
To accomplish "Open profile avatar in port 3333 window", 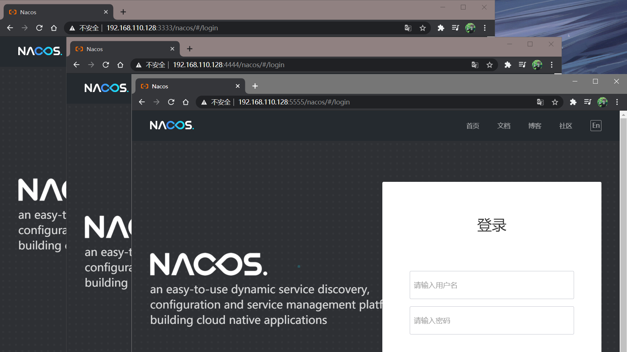I will (470, 28).
